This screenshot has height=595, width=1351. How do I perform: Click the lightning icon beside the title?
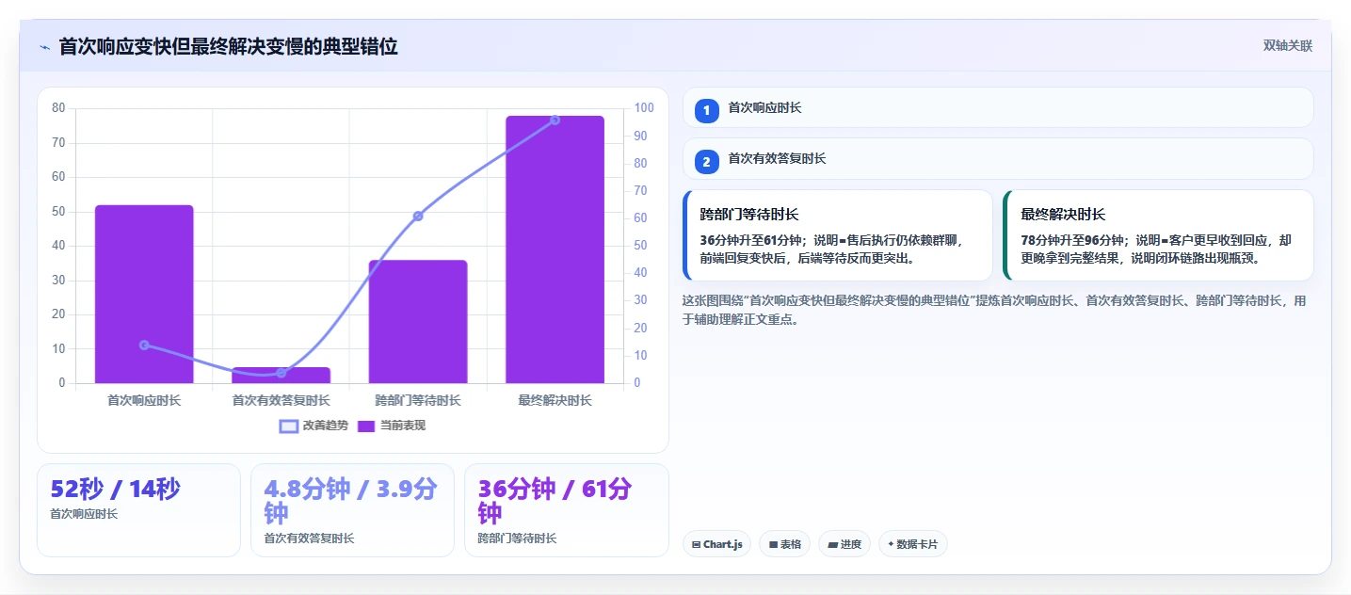44,46
